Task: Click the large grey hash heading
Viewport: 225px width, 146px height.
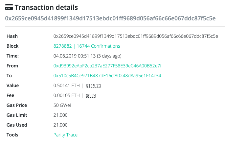Action: point(110,18)
